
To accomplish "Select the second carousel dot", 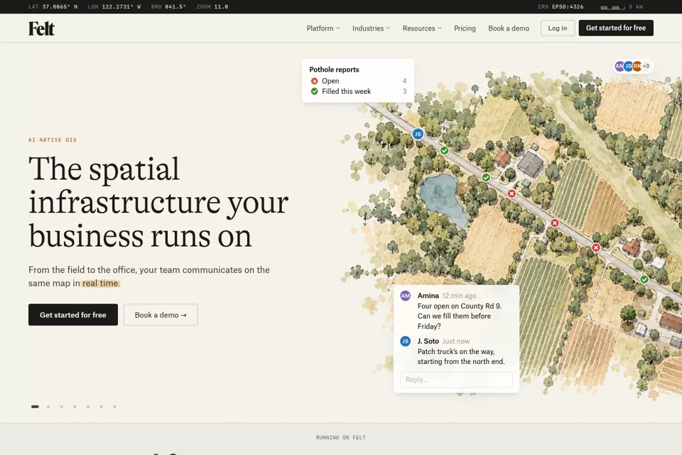I will click(x=48, y=407).
